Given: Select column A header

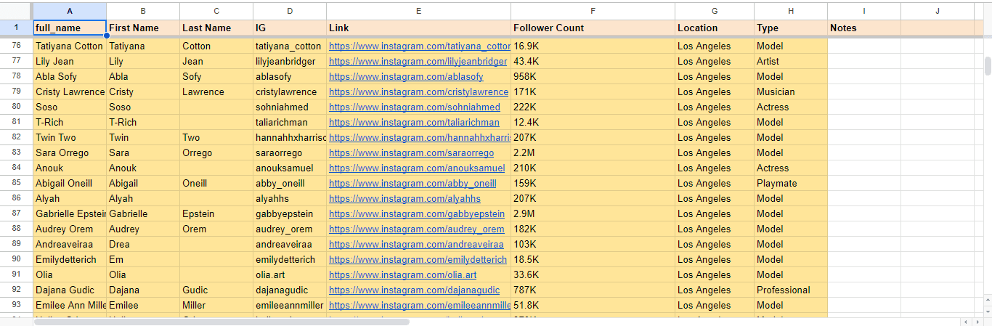Looking at the screenshot, I should [70, 11].
